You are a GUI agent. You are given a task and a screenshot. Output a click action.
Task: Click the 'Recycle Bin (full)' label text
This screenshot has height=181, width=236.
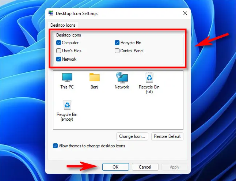click(x=149, y=89)
